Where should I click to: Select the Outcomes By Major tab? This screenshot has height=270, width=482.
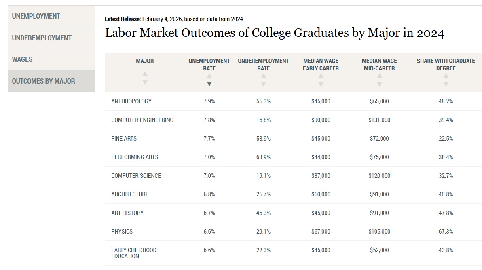pos(51,81)
